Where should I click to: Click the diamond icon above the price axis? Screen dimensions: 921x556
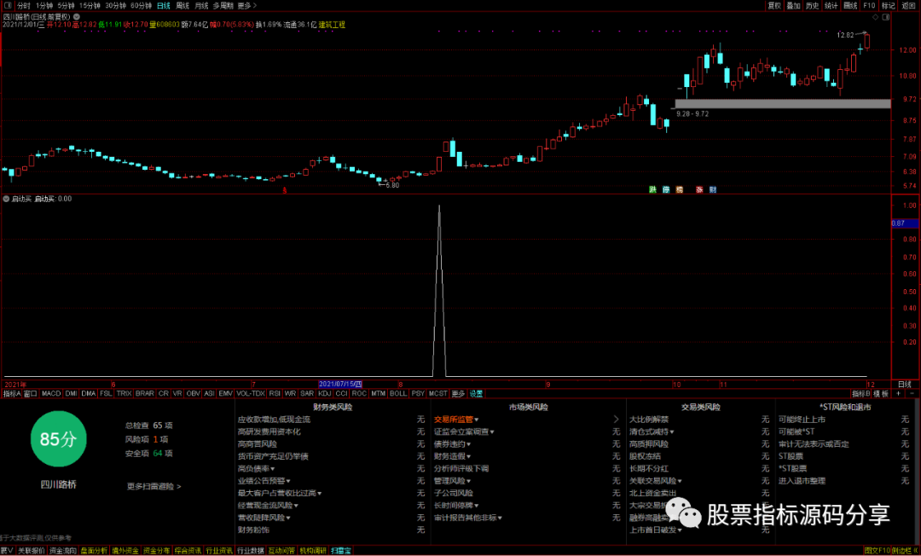(875, 17)
